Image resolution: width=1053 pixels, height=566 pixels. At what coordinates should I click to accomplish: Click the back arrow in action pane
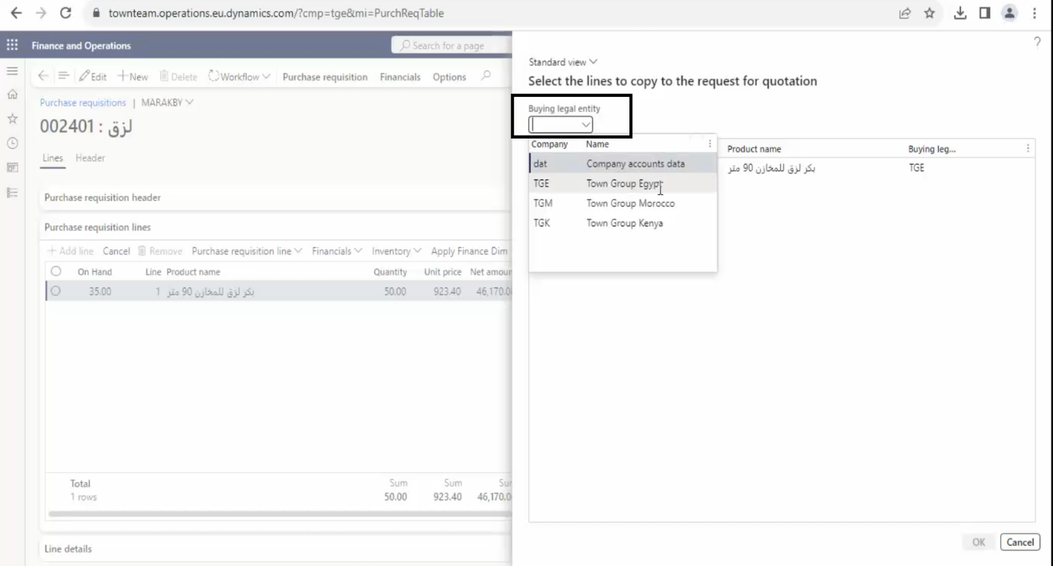43,77
